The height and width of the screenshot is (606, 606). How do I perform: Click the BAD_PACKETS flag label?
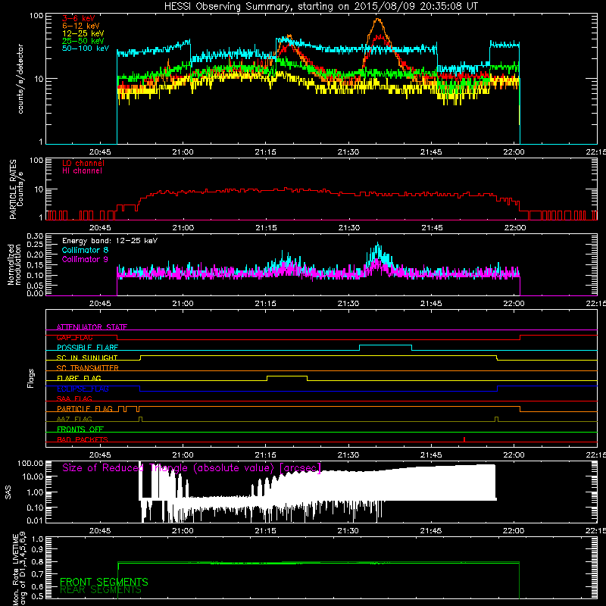pyautogui.click(x=83, y=439)
